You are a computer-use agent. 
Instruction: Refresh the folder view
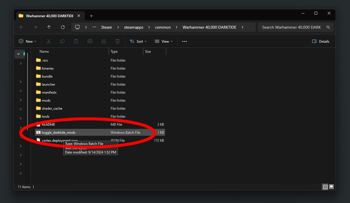tap(63, 27)
